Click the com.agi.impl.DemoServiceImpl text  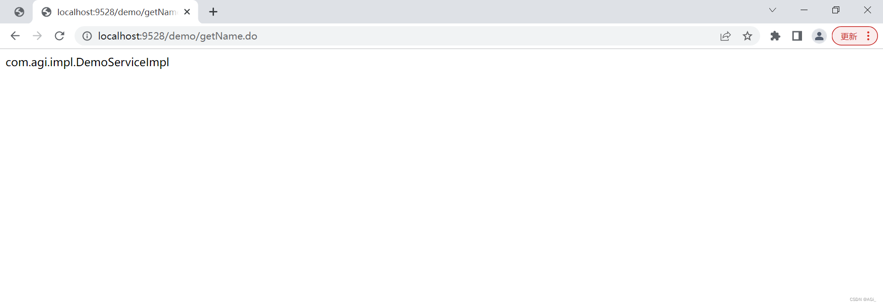pyautogui.click(x=87, y=62)
